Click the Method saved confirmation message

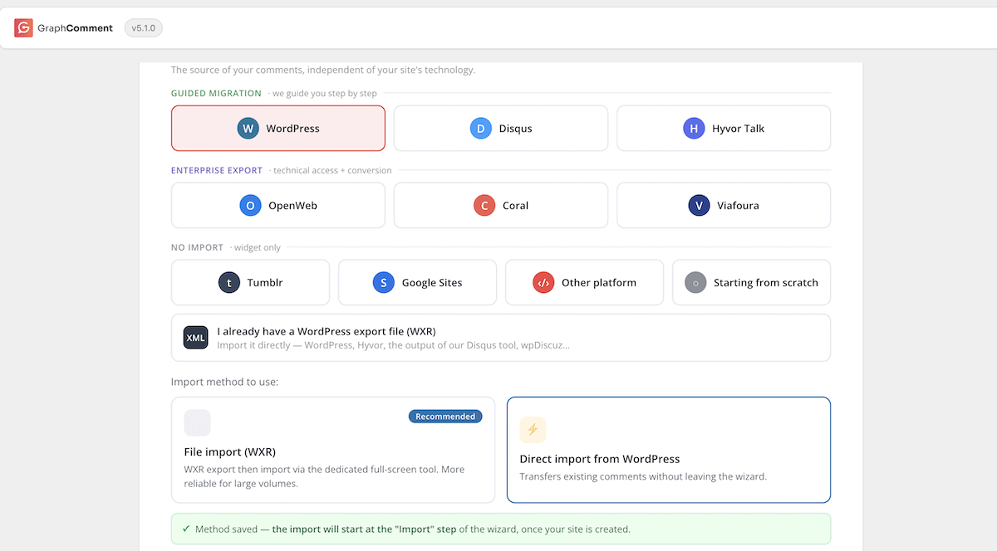pos(501,529)
